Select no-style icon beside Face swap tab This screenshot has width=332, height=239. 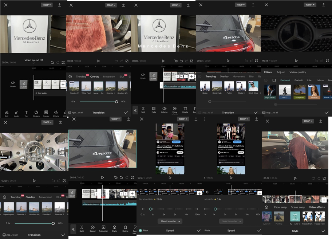click(266, 207)
